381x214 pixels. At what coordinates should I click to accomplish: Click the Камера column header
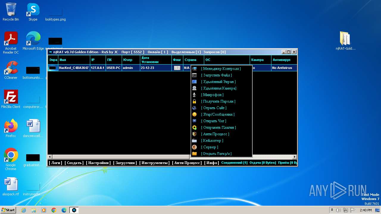coord(260,60)
